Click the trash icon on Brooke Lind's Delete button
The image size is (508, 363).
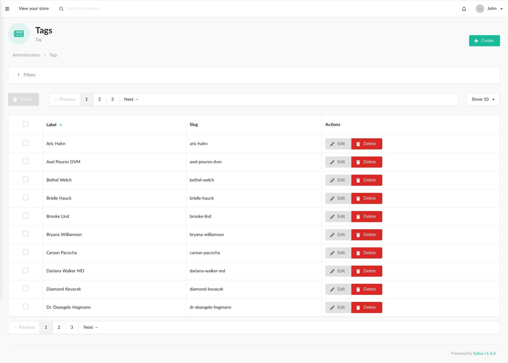tap(358, 216)
